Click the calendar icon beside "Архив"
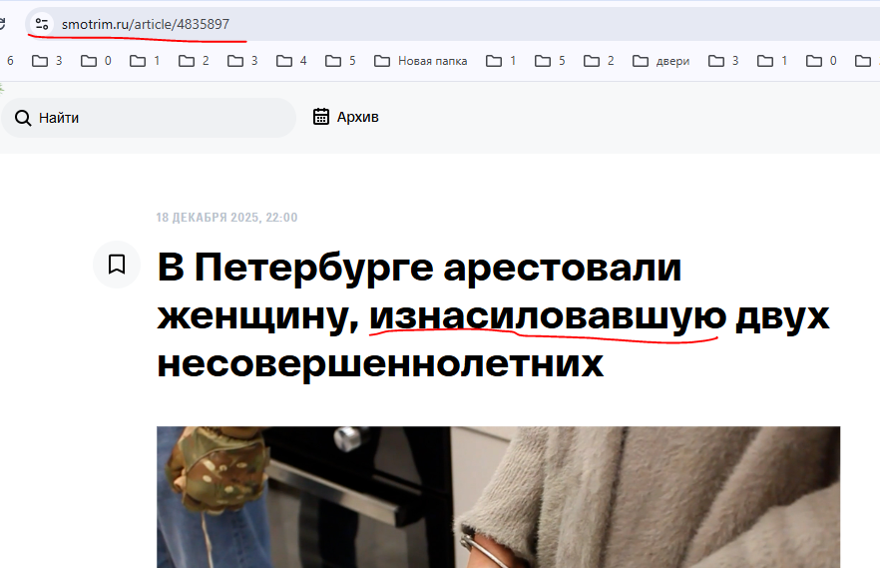880x568 pixels. point(321,117)
